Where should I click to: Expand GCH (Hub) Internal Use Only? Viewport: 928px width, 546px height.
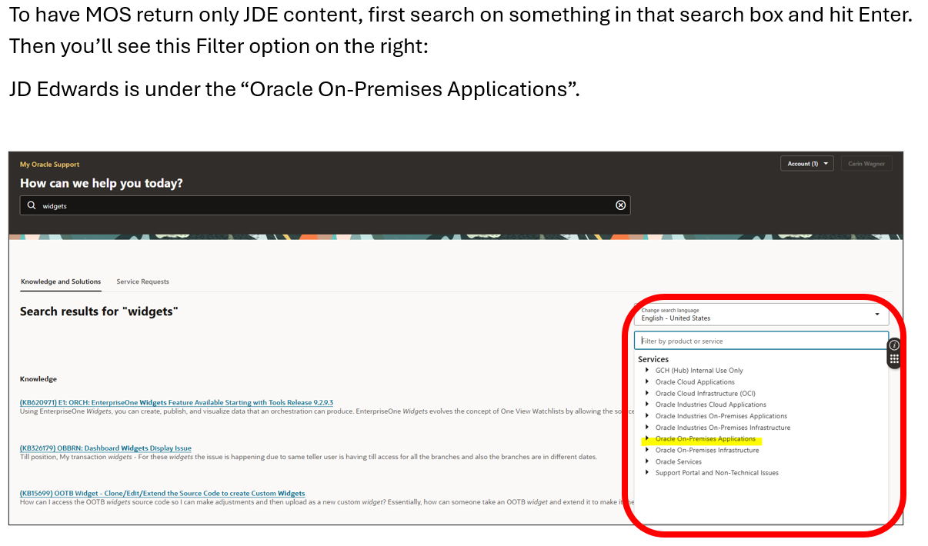pyautogui.click(x=647, y=370)
